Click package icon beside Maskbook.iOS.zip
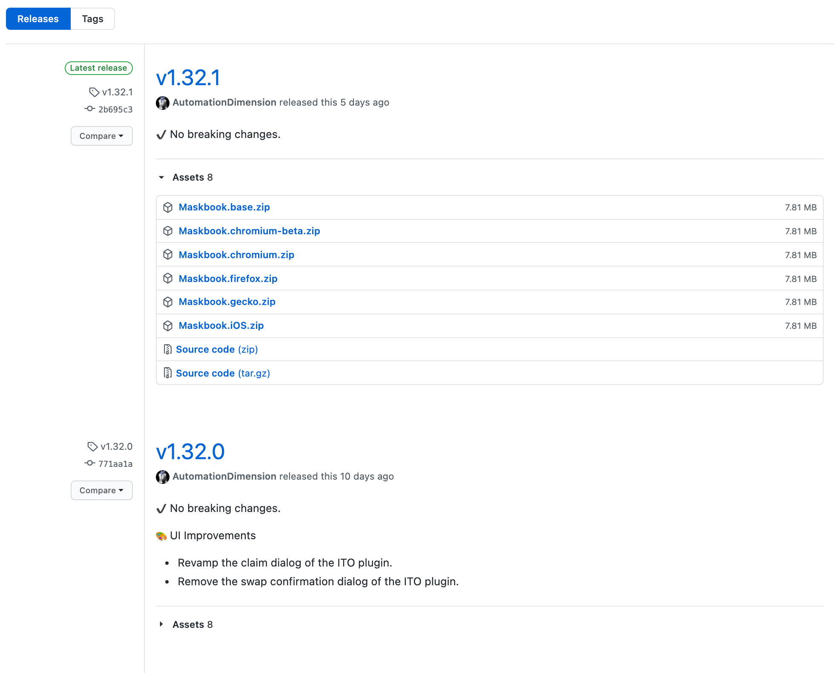 click(x=168, y=326)
